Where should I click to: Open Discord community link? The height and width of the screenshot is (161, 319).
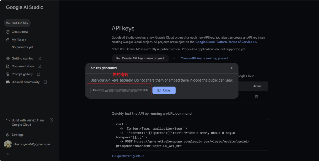pyautogui.click(x=26, y=82)
